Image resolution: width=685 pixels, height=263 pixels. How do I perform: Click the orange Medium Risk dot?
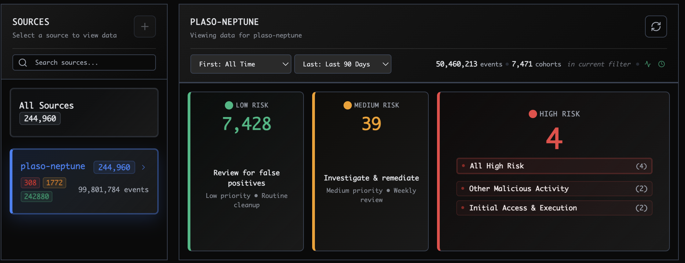[347, 105]
